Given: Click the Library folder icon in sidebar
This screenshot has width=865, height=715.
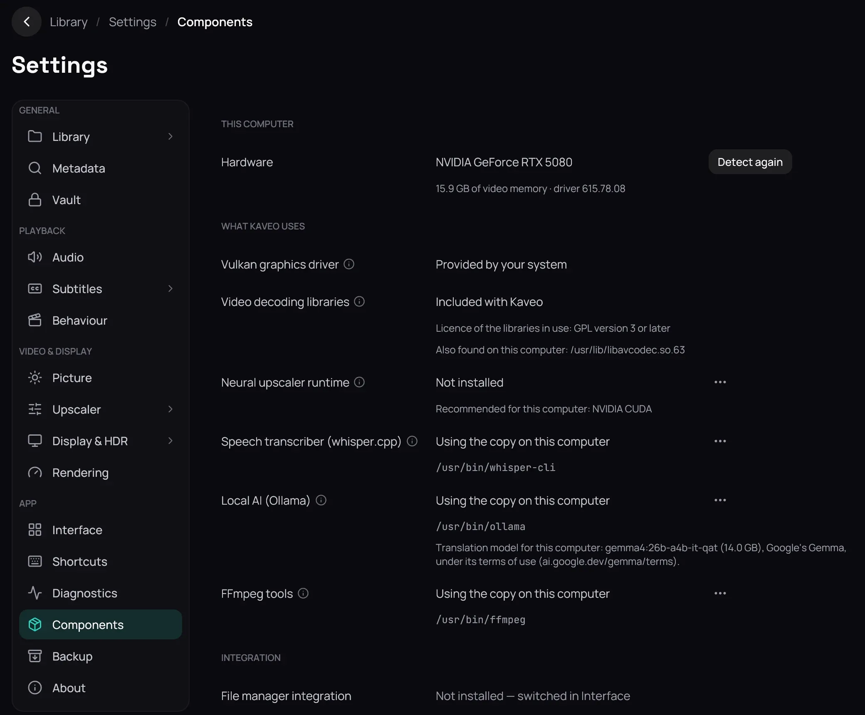Looking at the screenshot, I should [35, 136].
